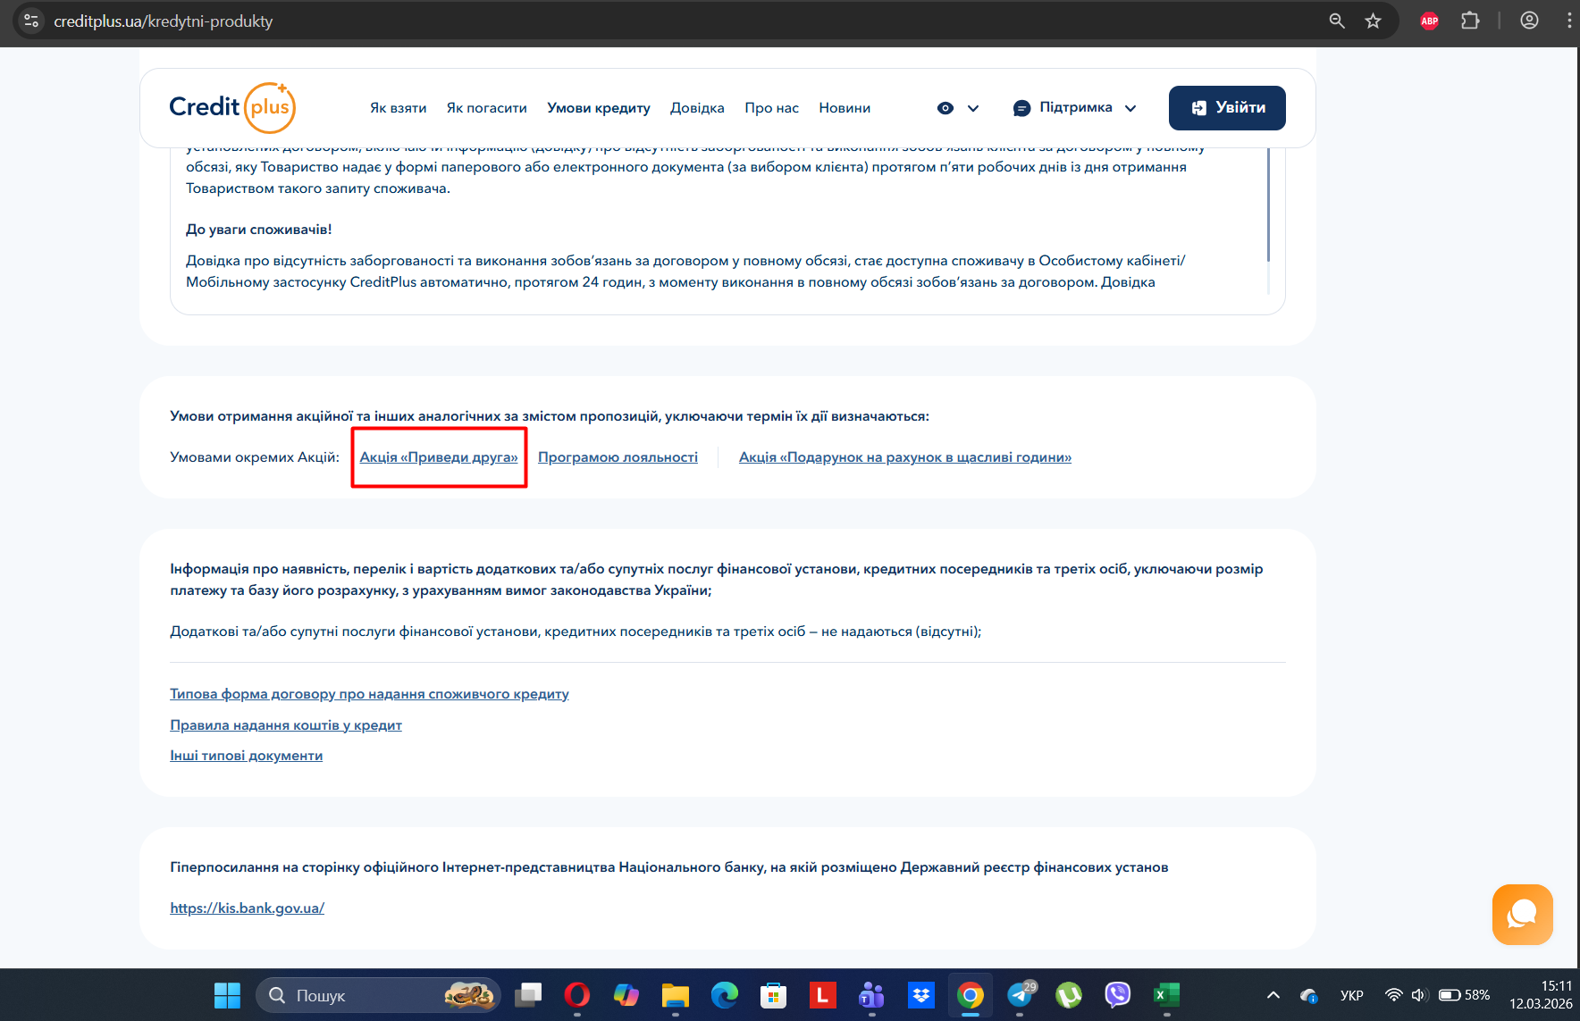Open the ABP Adblock Plus extension

1430,21
